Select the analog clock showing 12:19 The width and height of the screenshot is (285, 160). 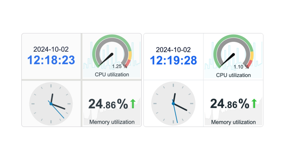[x=173, y=104]
